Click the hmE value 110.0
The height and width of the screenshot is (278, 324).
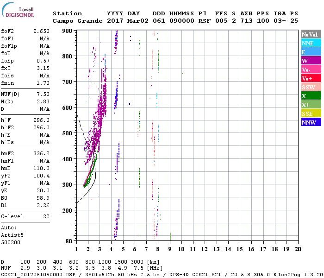pos(41,168)
